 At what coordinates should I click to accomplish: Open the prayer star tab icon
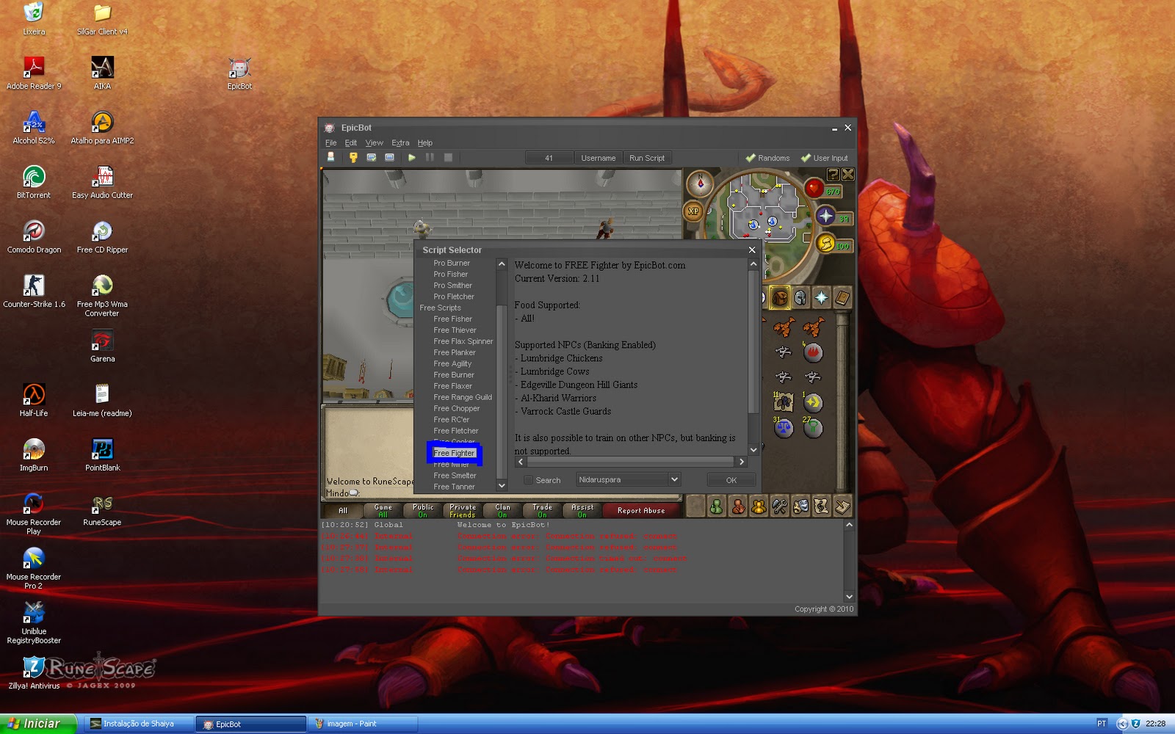[x=821, y=297]
